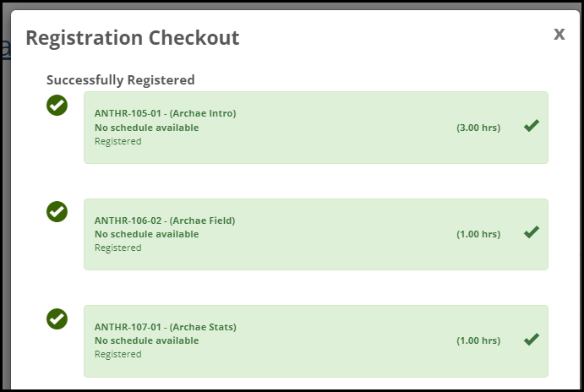Click the small checkmark in the Archae Intro card

(x=532, y=126)
